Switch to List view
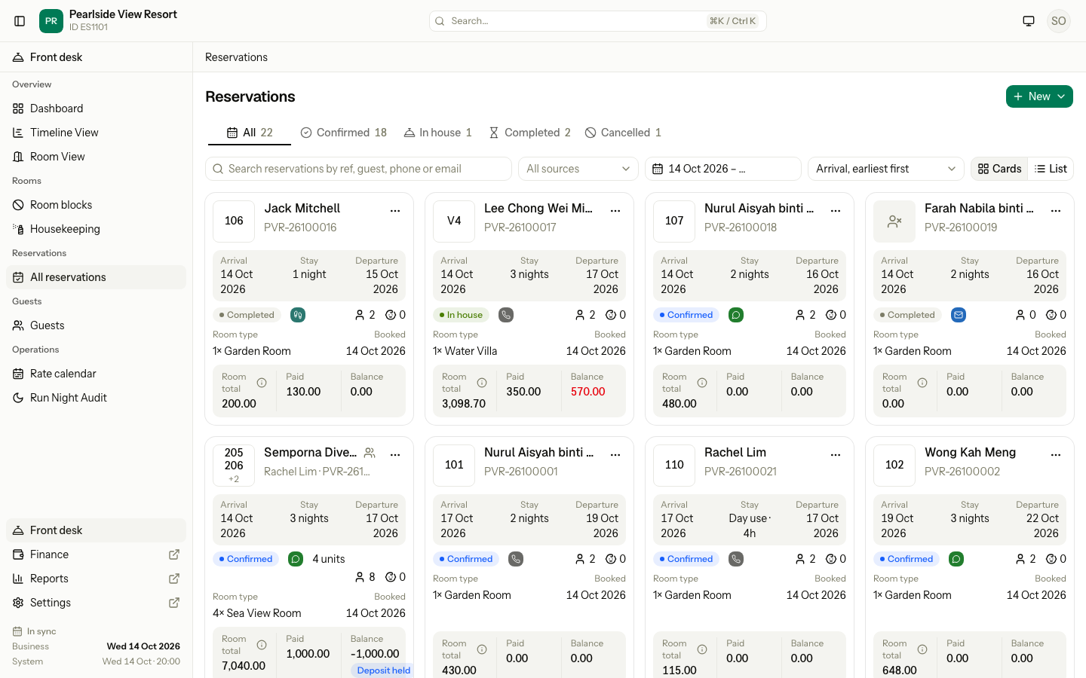 (1051, 169)
